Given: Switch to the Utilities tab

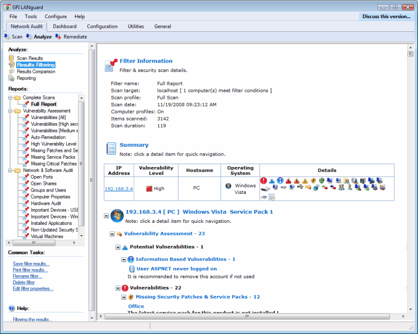Looking at the screenshot, I should [x=136, y=26].
